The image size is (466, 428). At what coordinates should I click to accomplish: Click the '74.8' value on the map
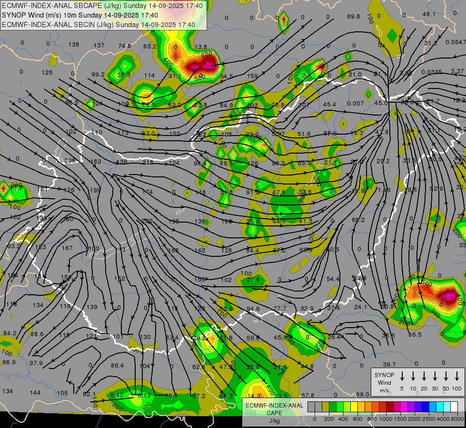tap(125, 46)
